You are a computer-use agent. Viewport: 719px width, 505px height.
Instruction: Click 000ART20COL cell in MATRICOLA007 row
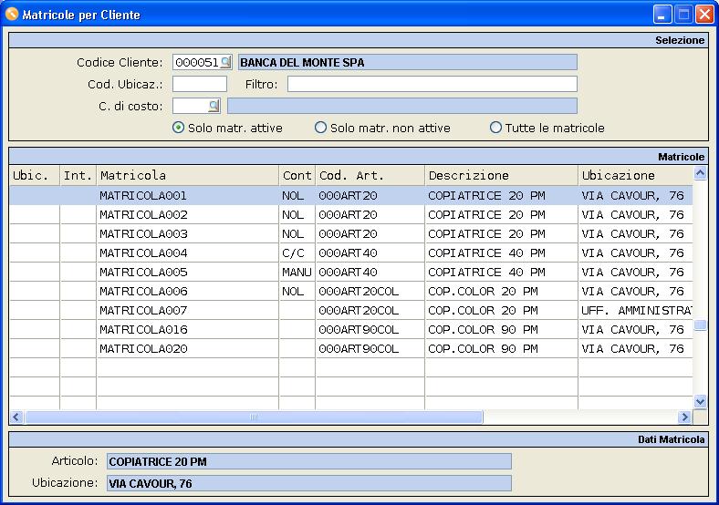[x=370, y=310]
